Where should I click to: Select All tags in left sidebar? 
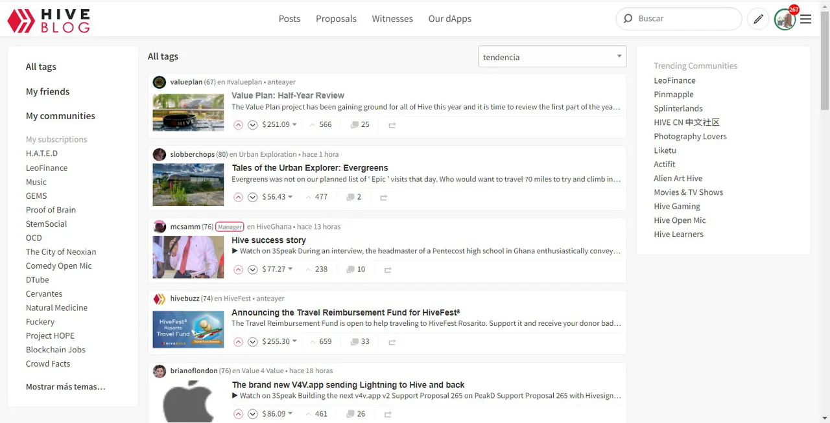point(41,67)
